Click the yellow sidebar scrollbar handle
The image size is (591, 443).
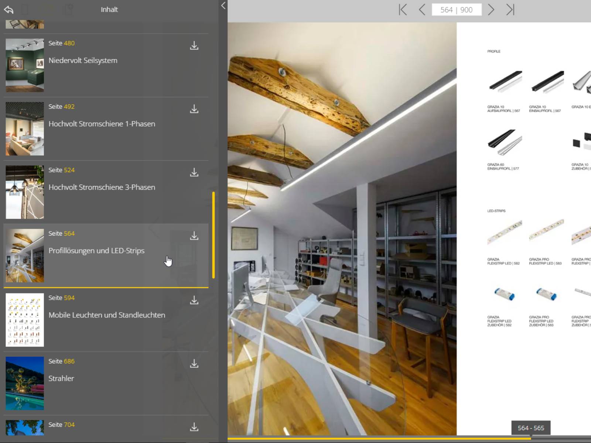pos(213,235)
